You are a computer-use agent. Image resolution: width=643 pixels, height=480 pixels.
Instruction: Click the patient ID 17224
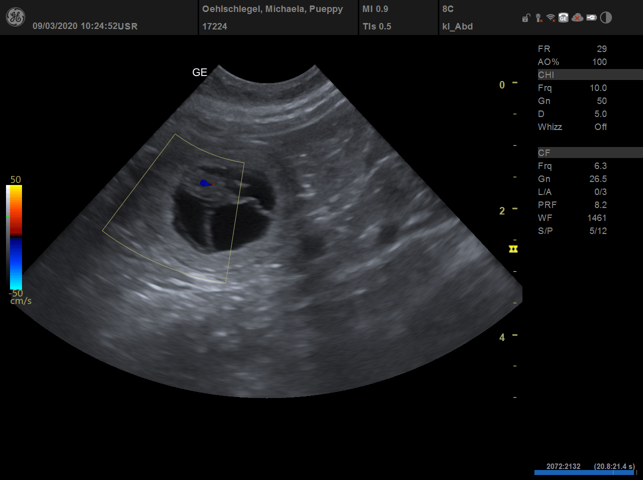point(215,26)
